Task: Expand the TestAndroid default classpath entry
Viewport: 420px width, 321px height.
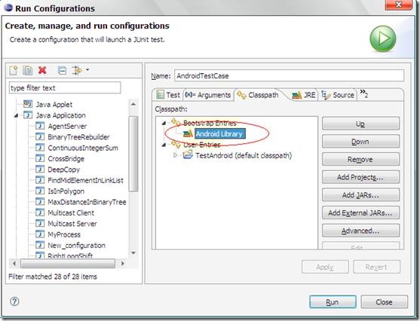Action: coord(175,155)
